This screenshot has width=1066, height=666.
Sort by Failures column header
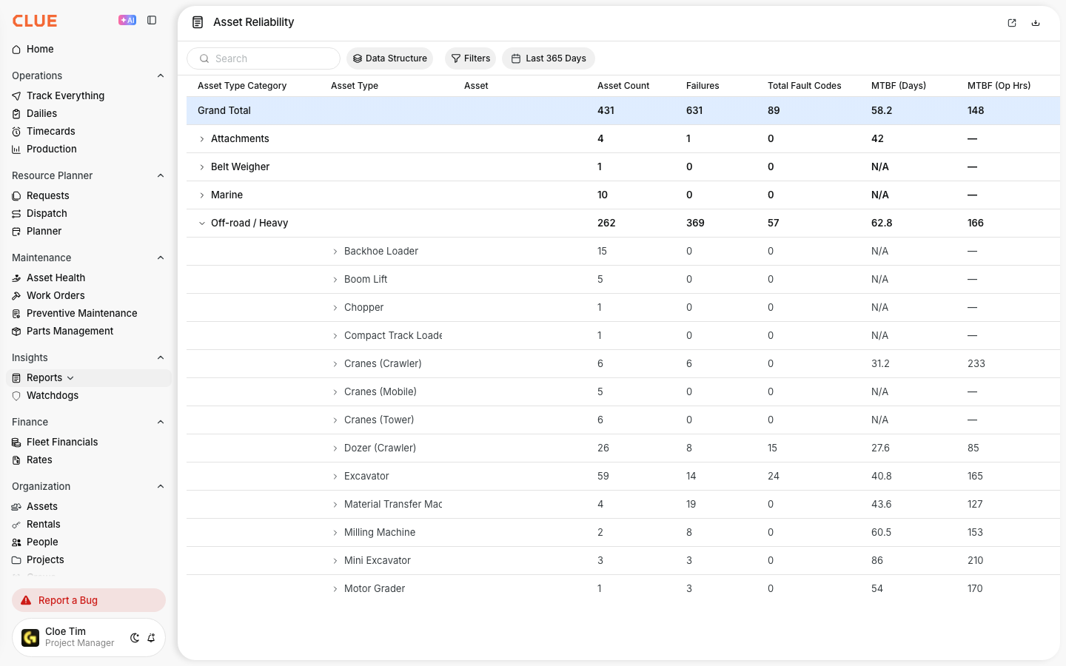tap(703, 86)
